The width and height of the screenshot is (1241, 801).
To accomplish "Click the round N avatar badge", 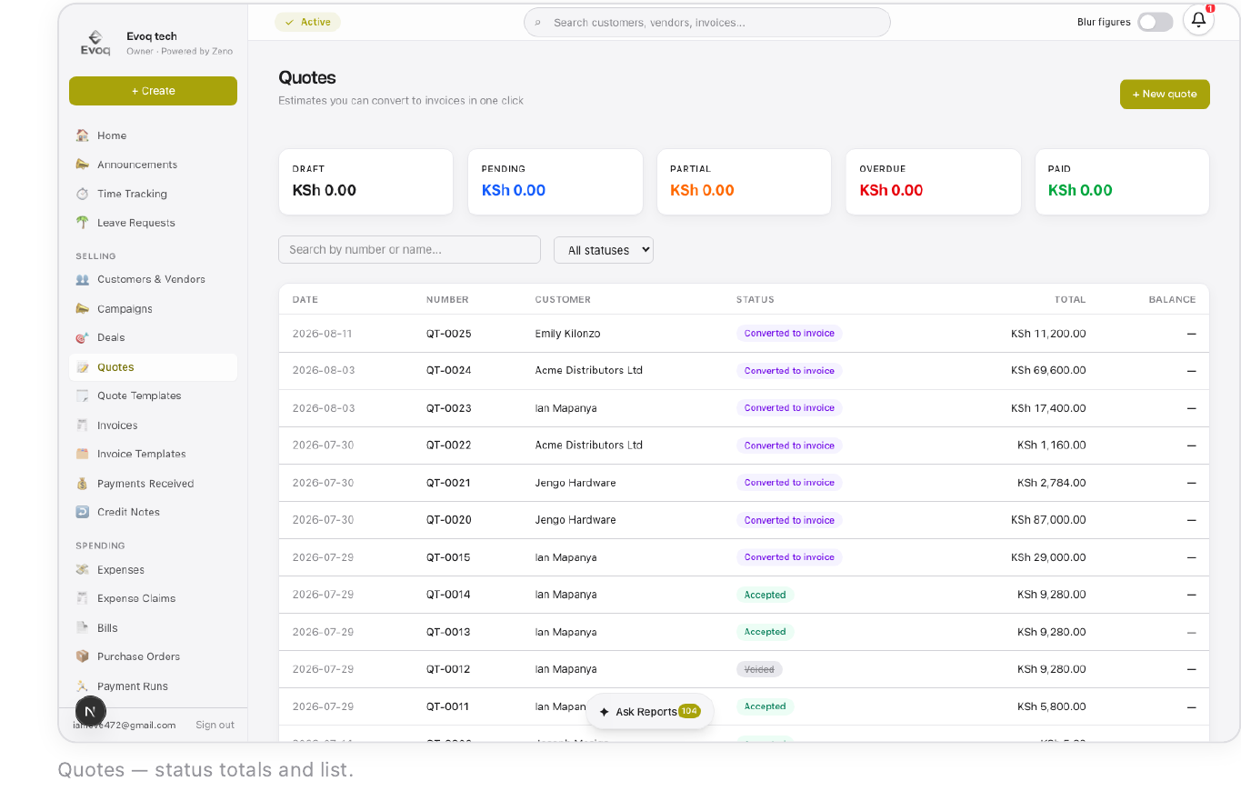I will coord(89,711).
